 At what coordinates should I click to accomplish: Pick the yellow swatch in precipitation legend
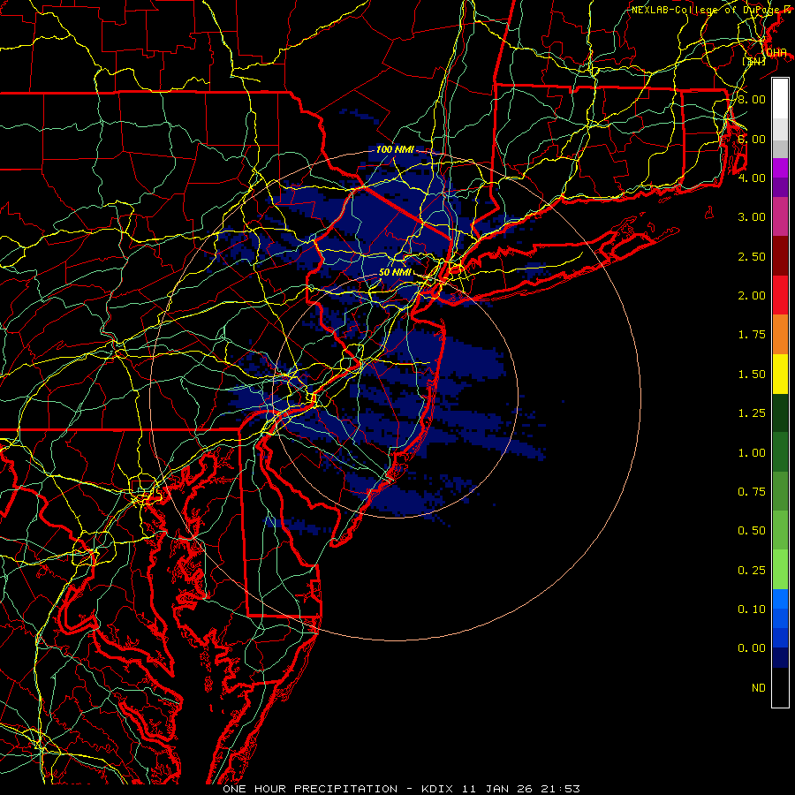click(780, 375)
